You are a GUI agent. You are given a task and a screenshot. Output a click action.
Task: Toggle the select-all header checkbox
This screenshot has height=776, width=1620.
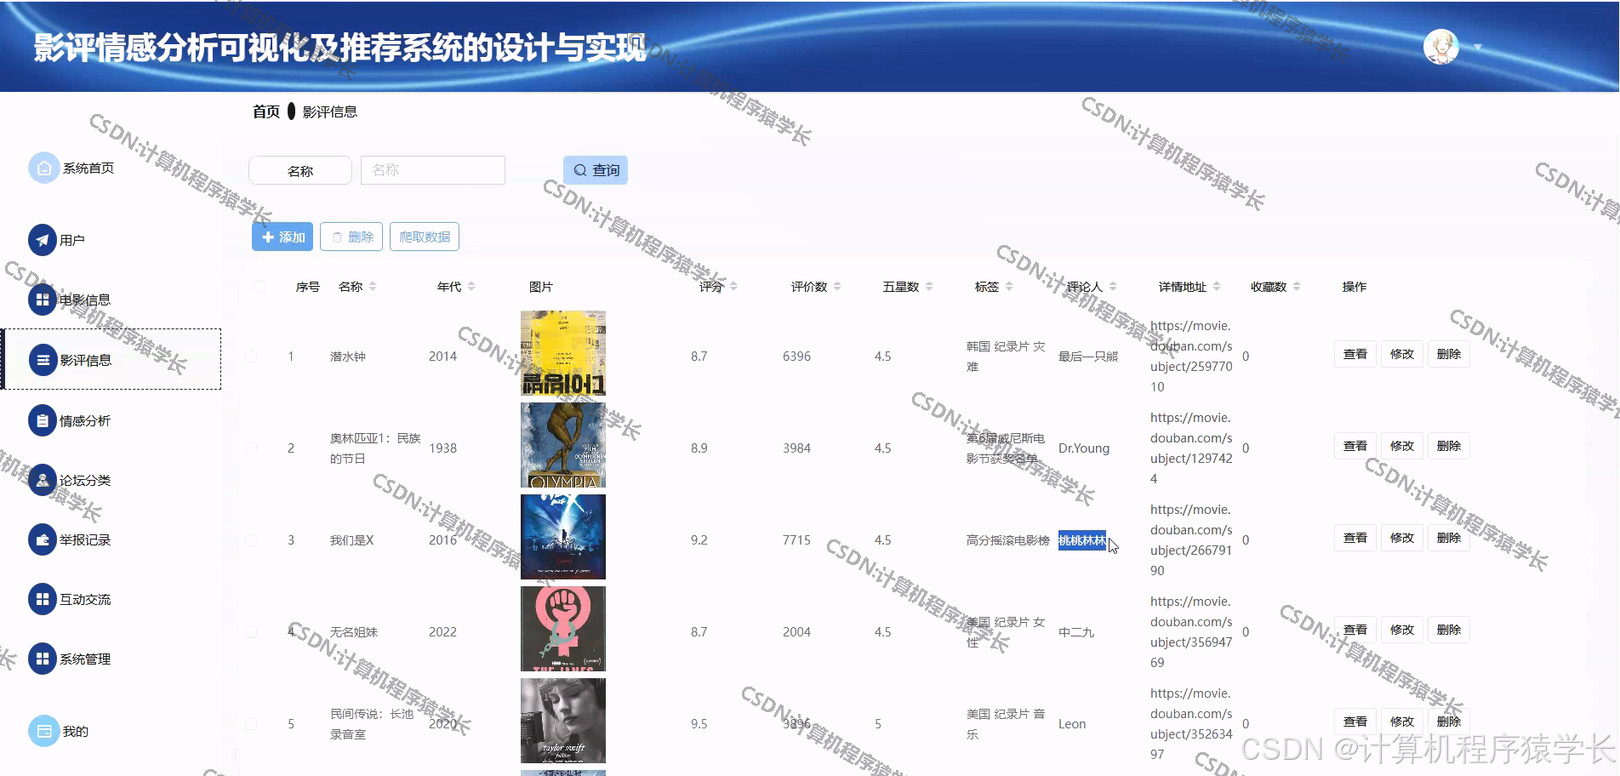[x=260, y=287]
